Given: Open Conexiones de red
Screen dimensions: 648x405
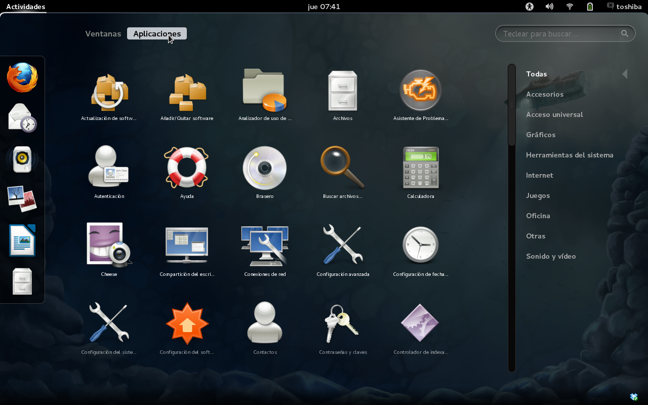Looking at the screenshot, I should pos(265,246).
